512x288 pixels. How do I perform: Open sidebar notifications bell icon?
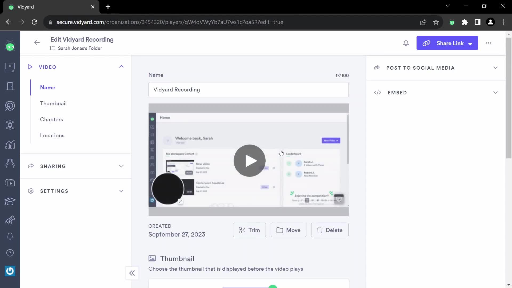[10, 236]
